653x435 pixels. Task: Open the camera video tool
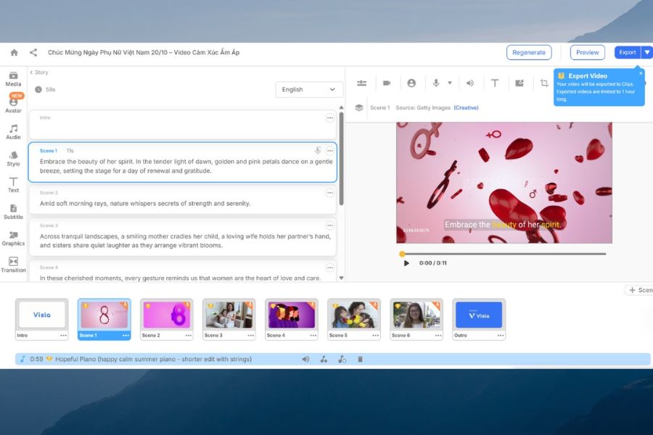[387, 83]
